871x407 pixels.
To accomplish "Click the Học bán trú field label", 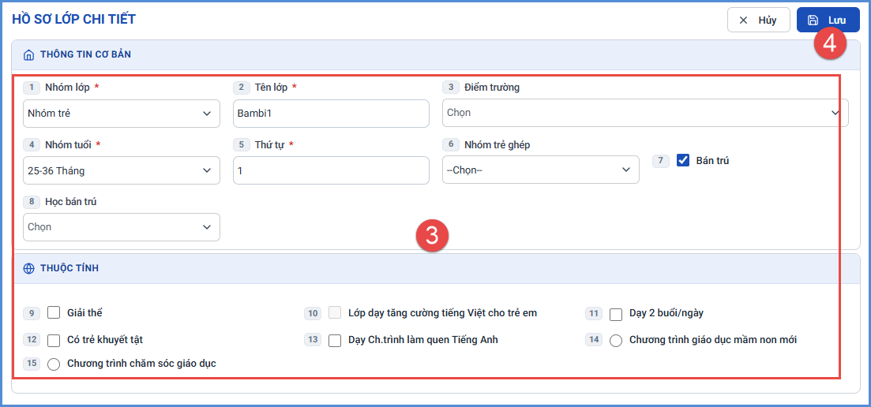I will coord(71,201).
